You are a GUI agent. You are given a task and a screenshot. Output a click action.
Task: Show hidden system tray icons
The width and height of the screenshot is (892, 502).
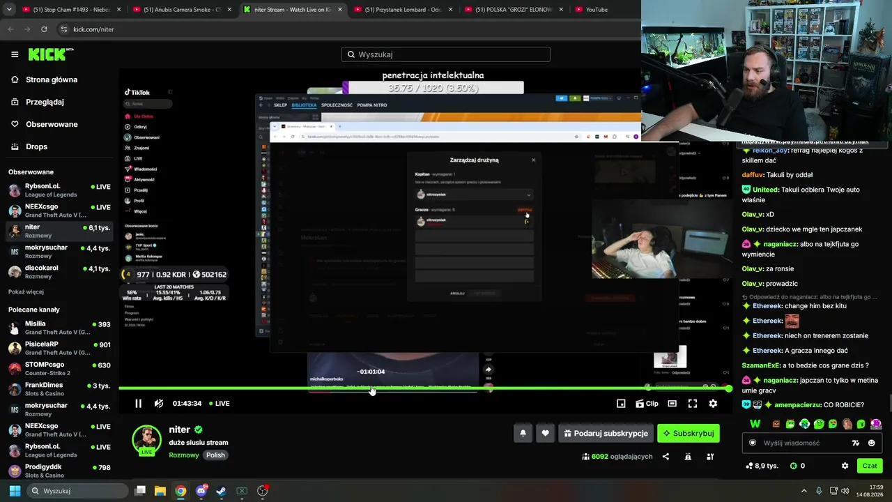803,491
